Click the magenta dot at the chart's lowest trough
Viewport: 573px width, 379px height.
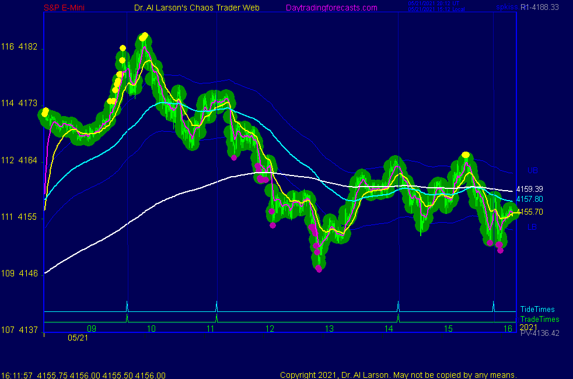(x=319, y=269)
